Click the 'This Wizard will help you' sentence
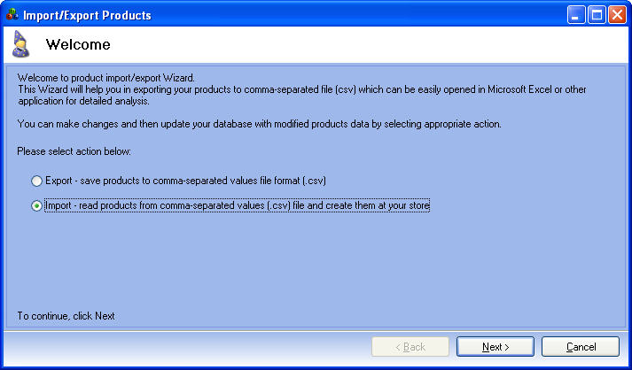 [x=302, y=89]
